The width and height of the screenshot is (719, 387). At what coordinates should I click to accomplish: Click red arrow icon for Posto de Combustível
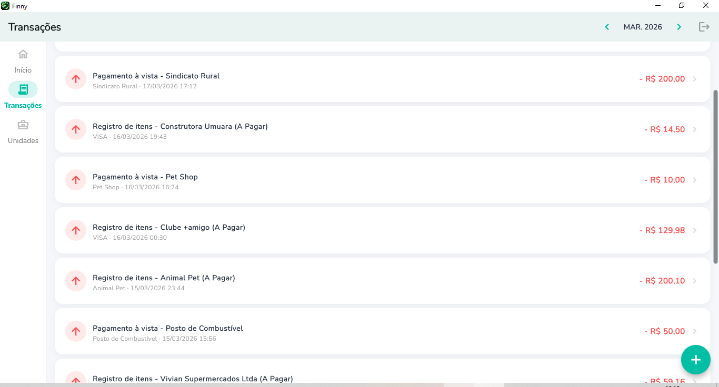tap(76, 331)
